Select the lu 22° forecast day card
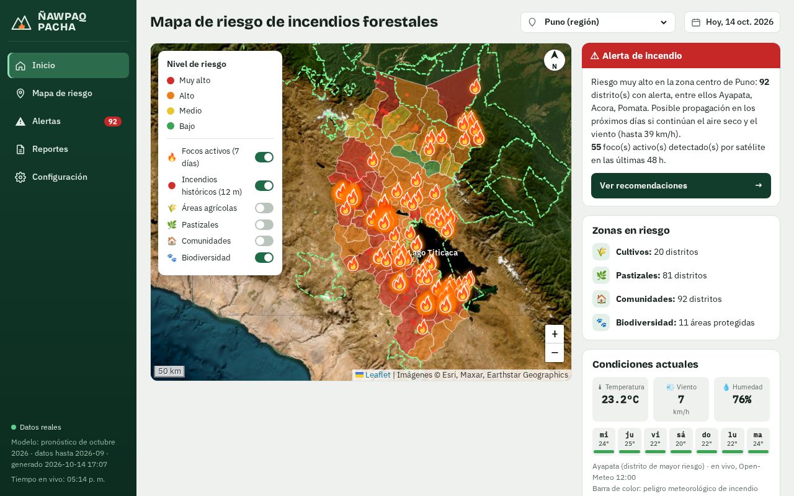Screen dimensions: 794x496 [732, 441]
